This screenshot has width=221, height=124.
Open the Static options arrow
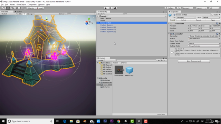(220, 15)
